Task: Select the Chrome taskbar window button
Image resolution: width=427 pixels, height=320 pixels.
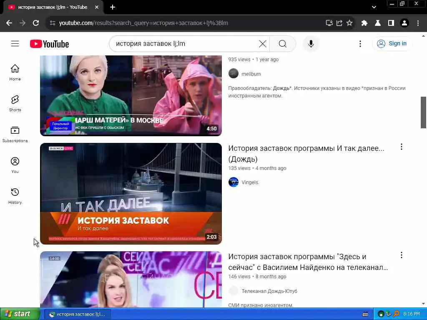Action: click(78, 314)
